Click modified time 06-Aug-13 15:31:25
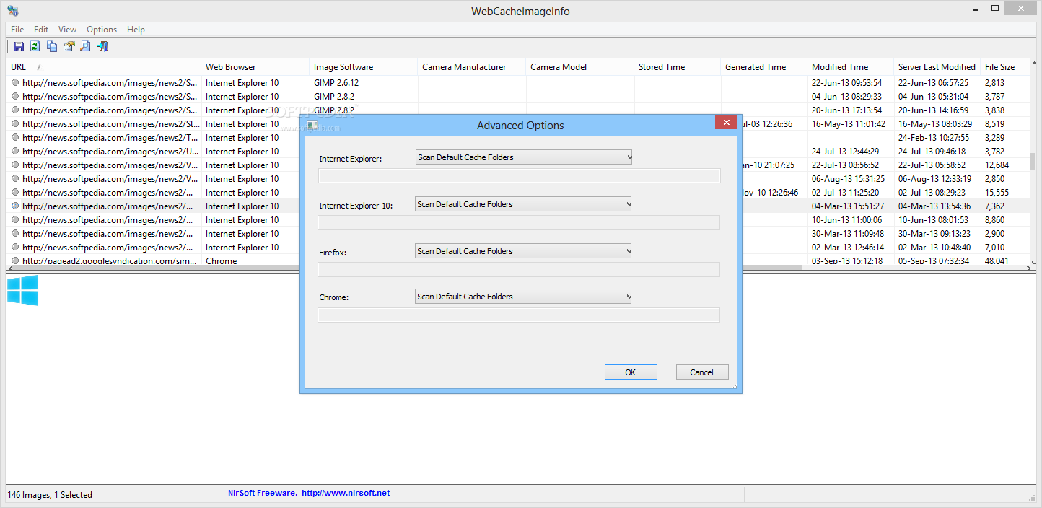The height and width of the screenshot is (508, 1042). [847, 179]
